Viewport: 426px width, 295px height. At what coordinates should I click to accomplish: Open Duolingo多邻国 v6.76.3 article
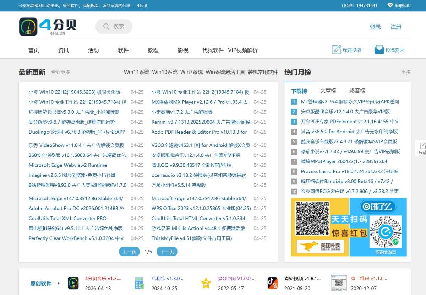(x=77, y=132)
